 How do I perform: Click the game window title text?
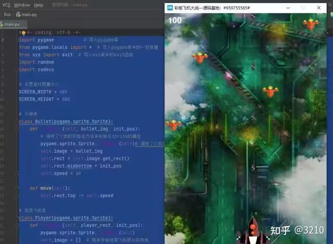(x=212, y=8)
